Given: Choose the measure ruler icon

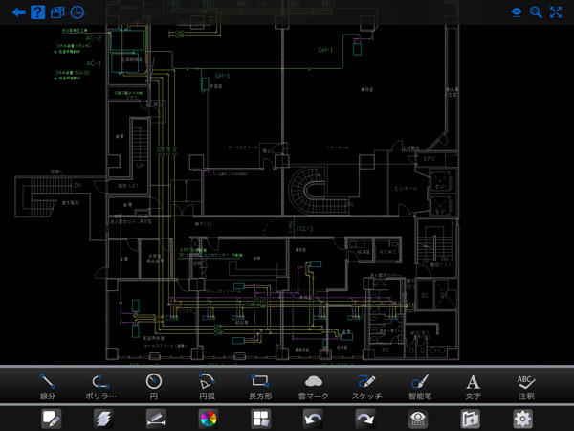Looking at the screenshot, I should (x=156, y=419).
